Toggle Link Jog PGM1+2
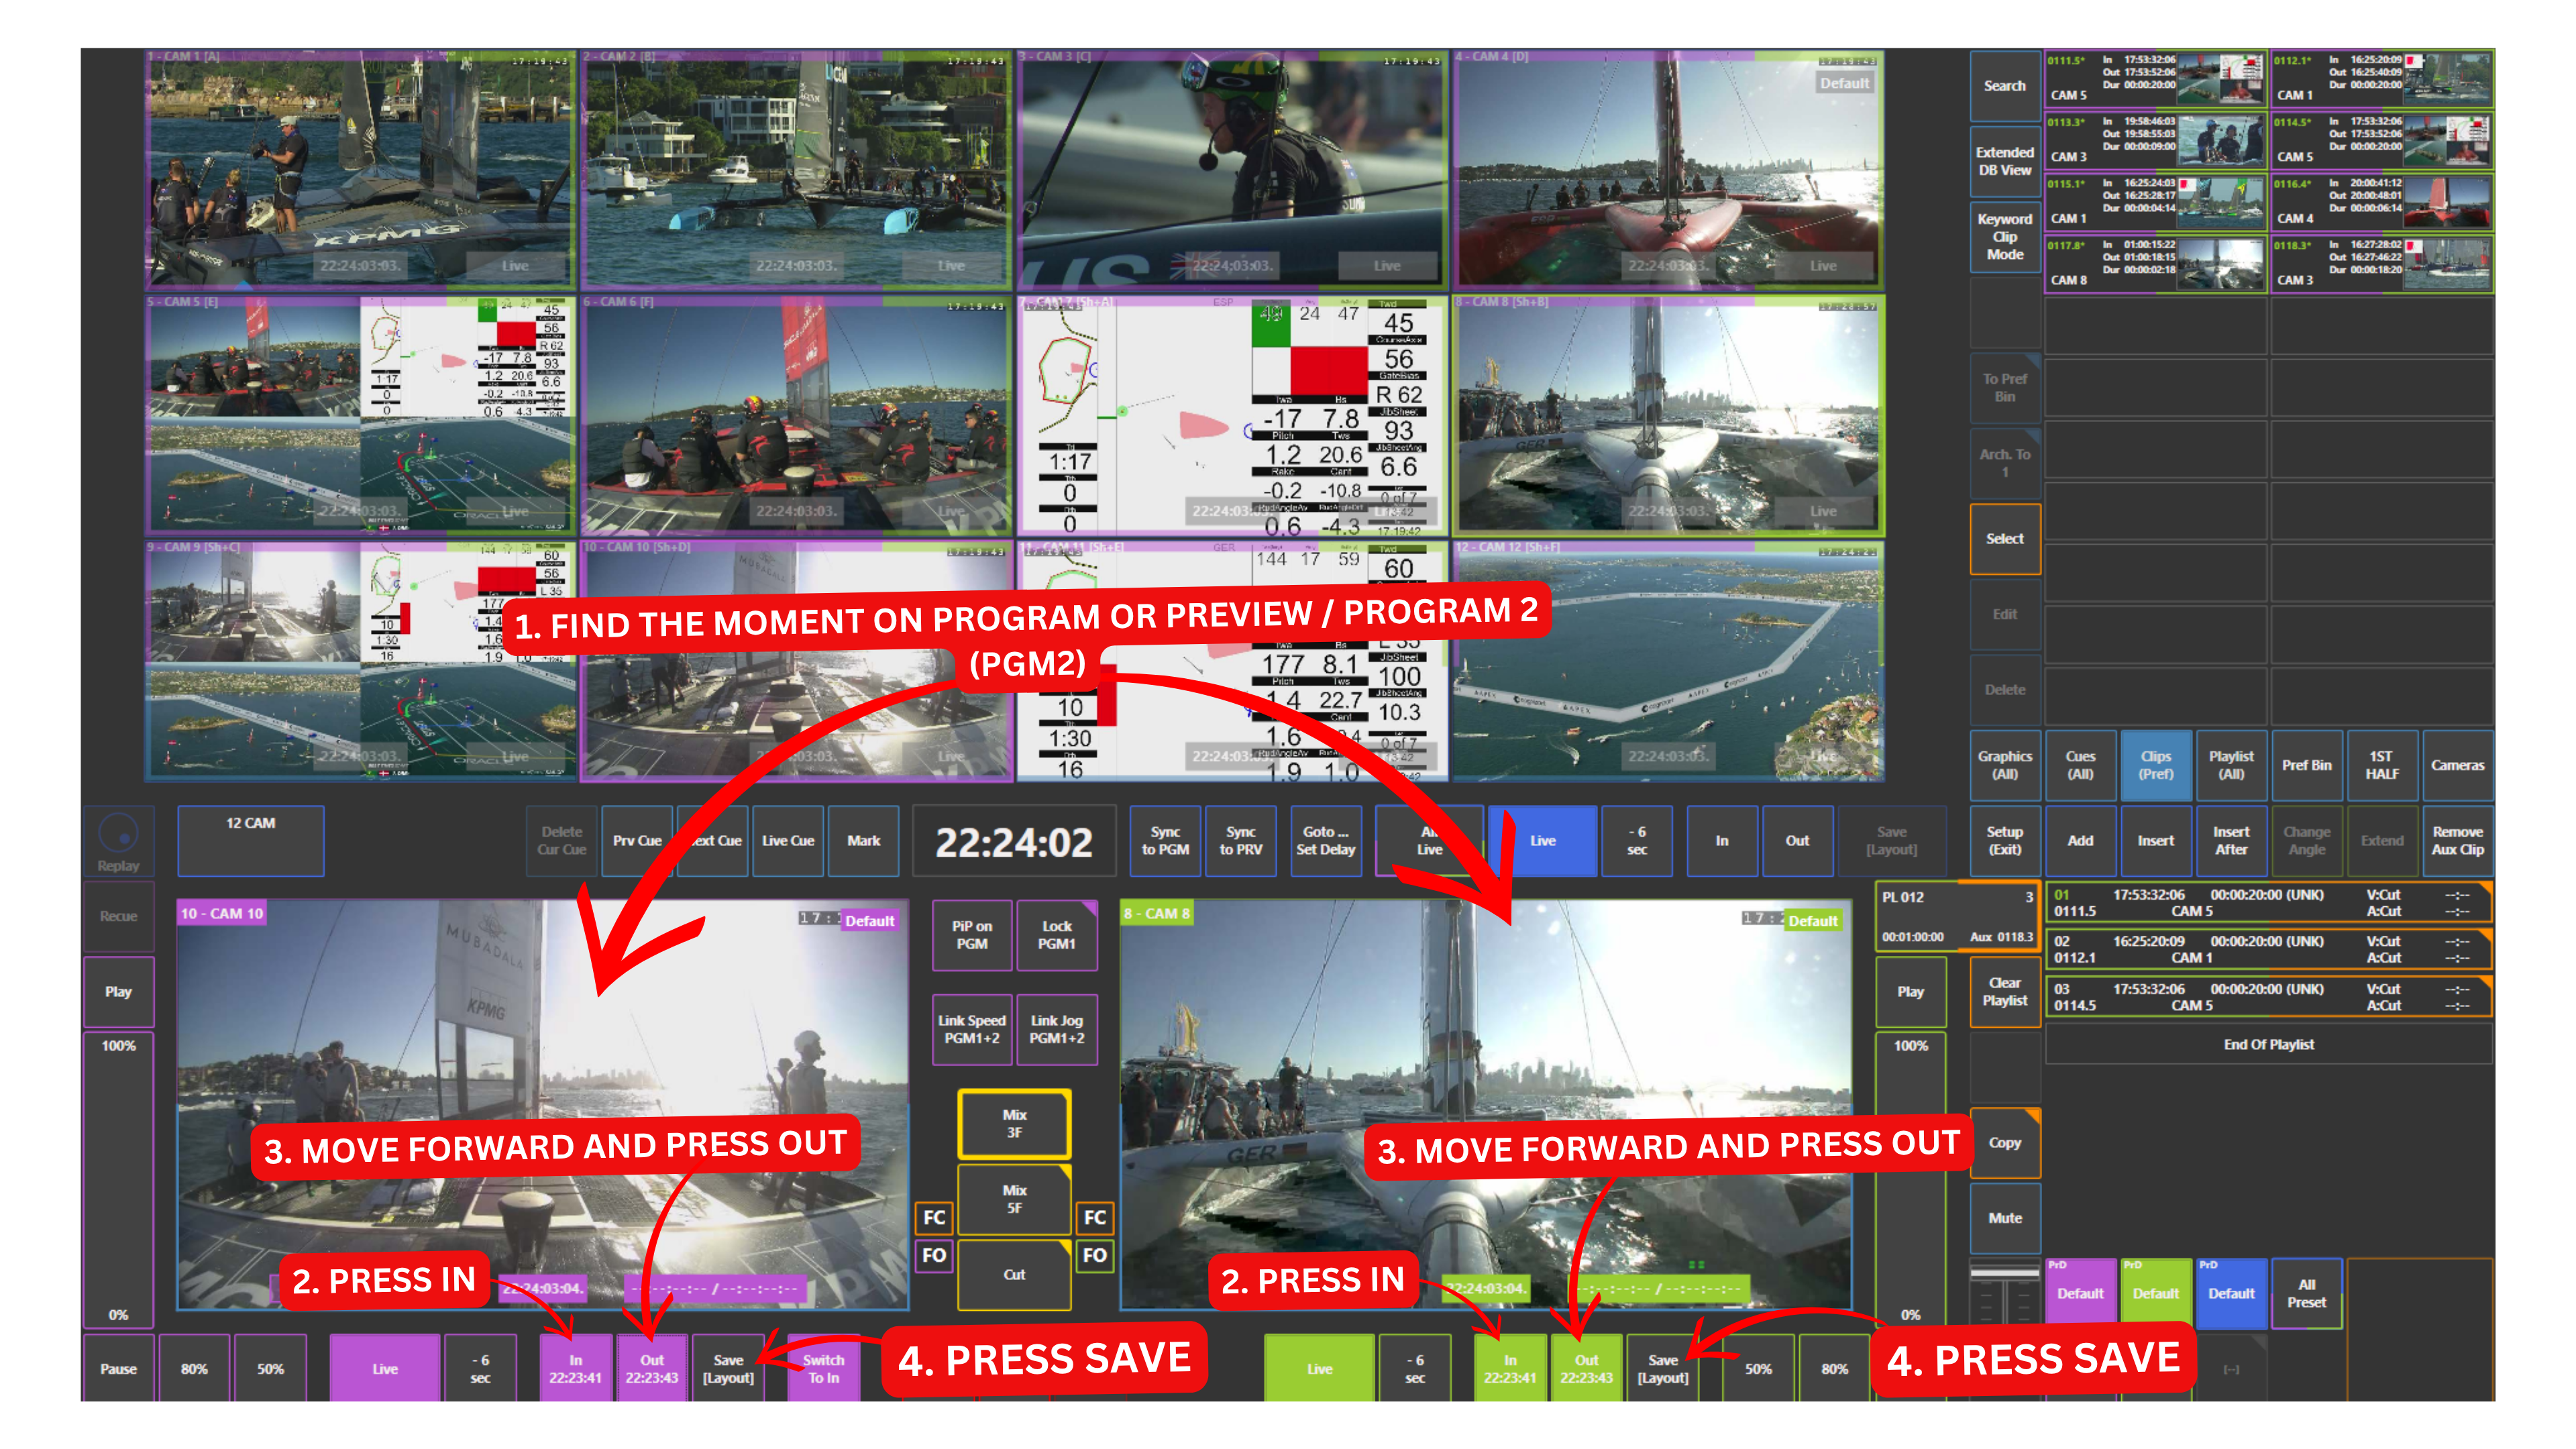 (x=1056, y=1029)
